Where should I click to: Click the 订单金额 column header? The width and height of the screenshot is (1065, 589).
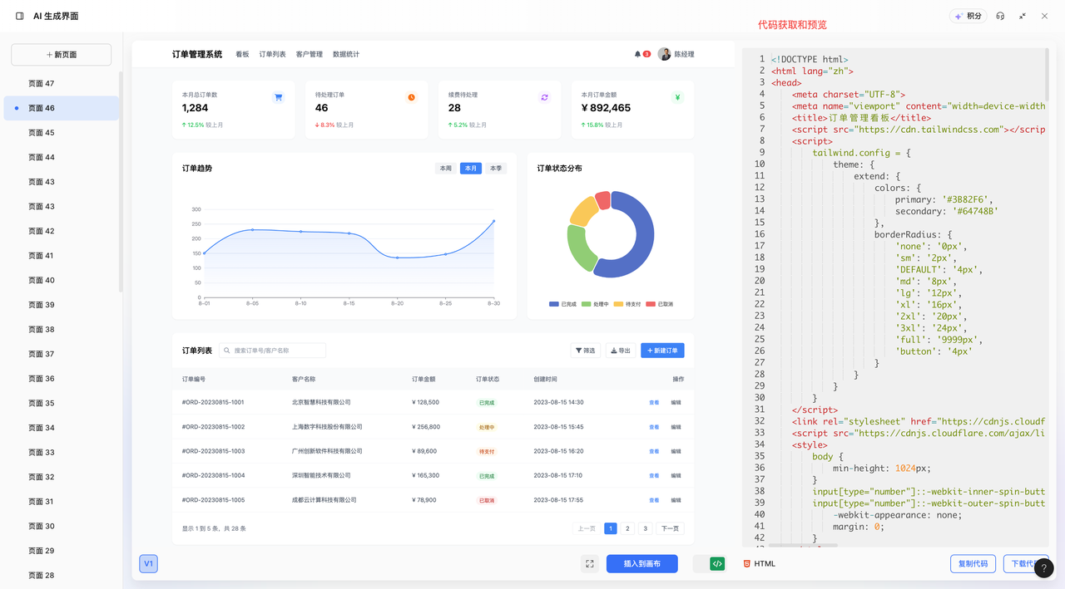pos(424,379)
